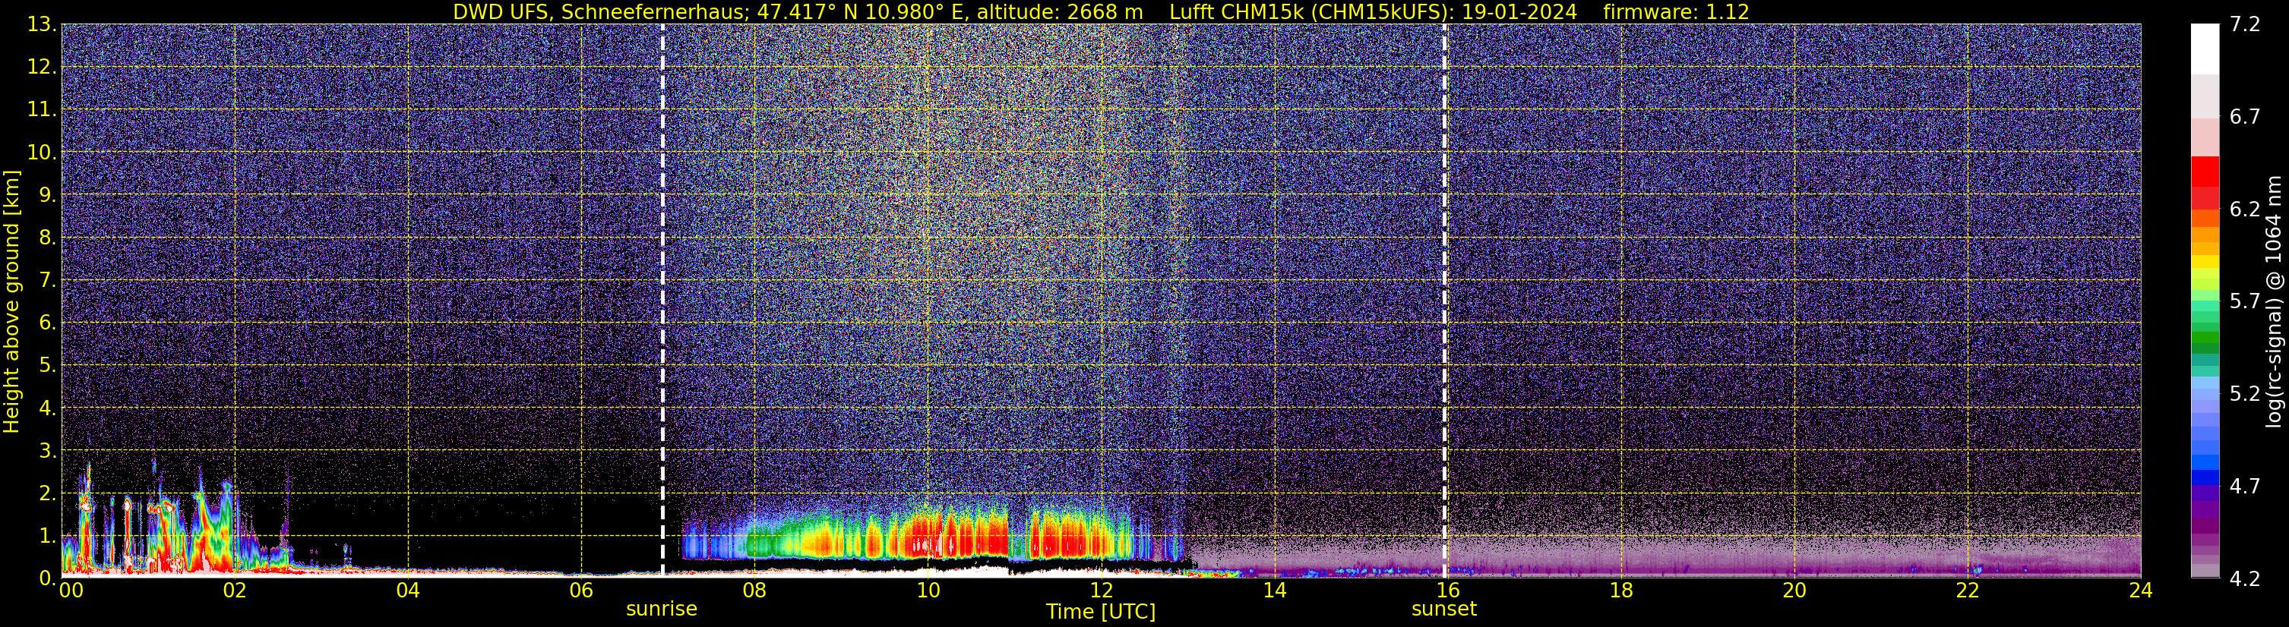Click the time axis tick '14'
The height and width of the screenshot is (627, 2289).
[1274, 591]
